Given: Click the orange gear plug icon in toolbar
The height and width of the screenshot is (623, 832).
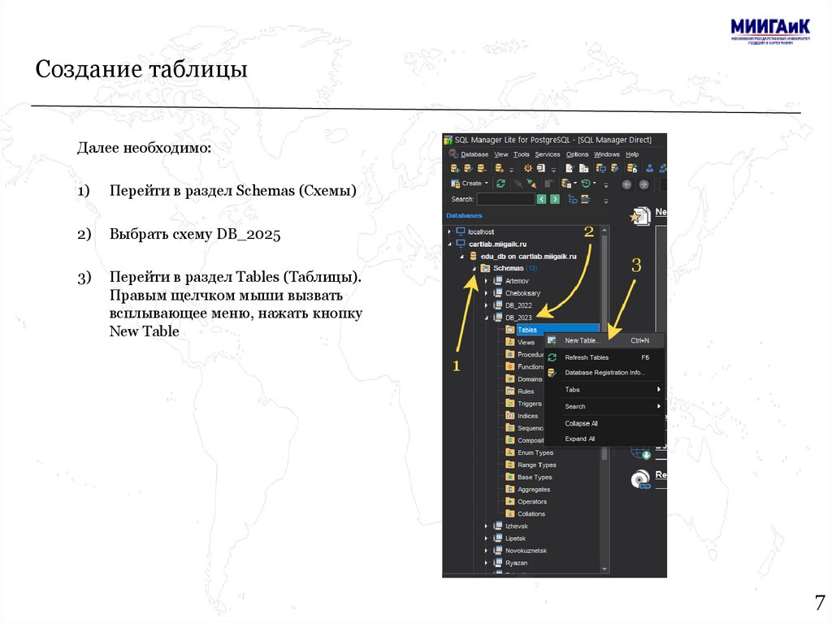Looking at the screenshot, I should pos(528,168).
